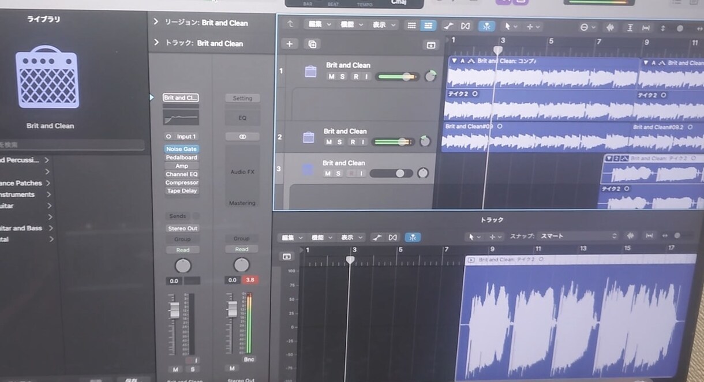Open the pointer tool dropdown in tracks toolbar
The height and width of the screenshot is (382, 704).
510,27
